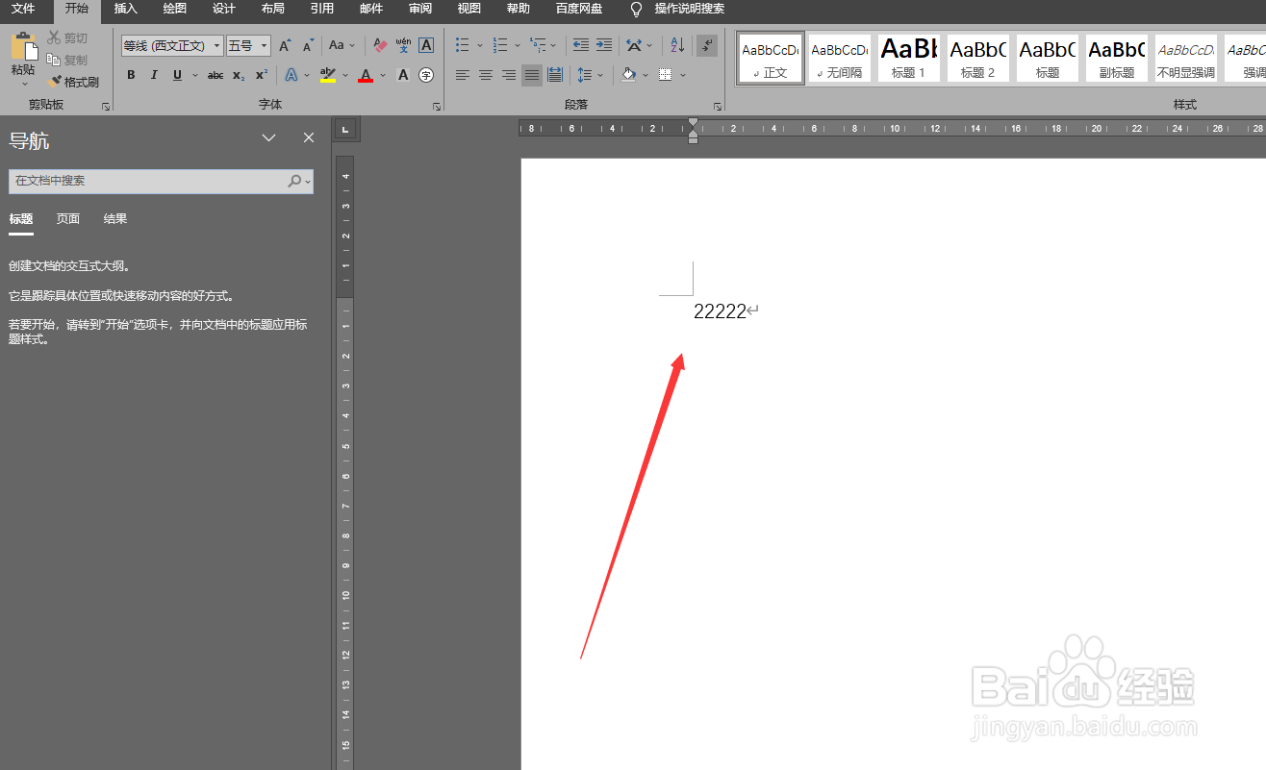Image resolution: width=1266 pixels, height=770 pixels.
Task: Switch to the 布局 (Layout) tab
Action: click(273, 9)
